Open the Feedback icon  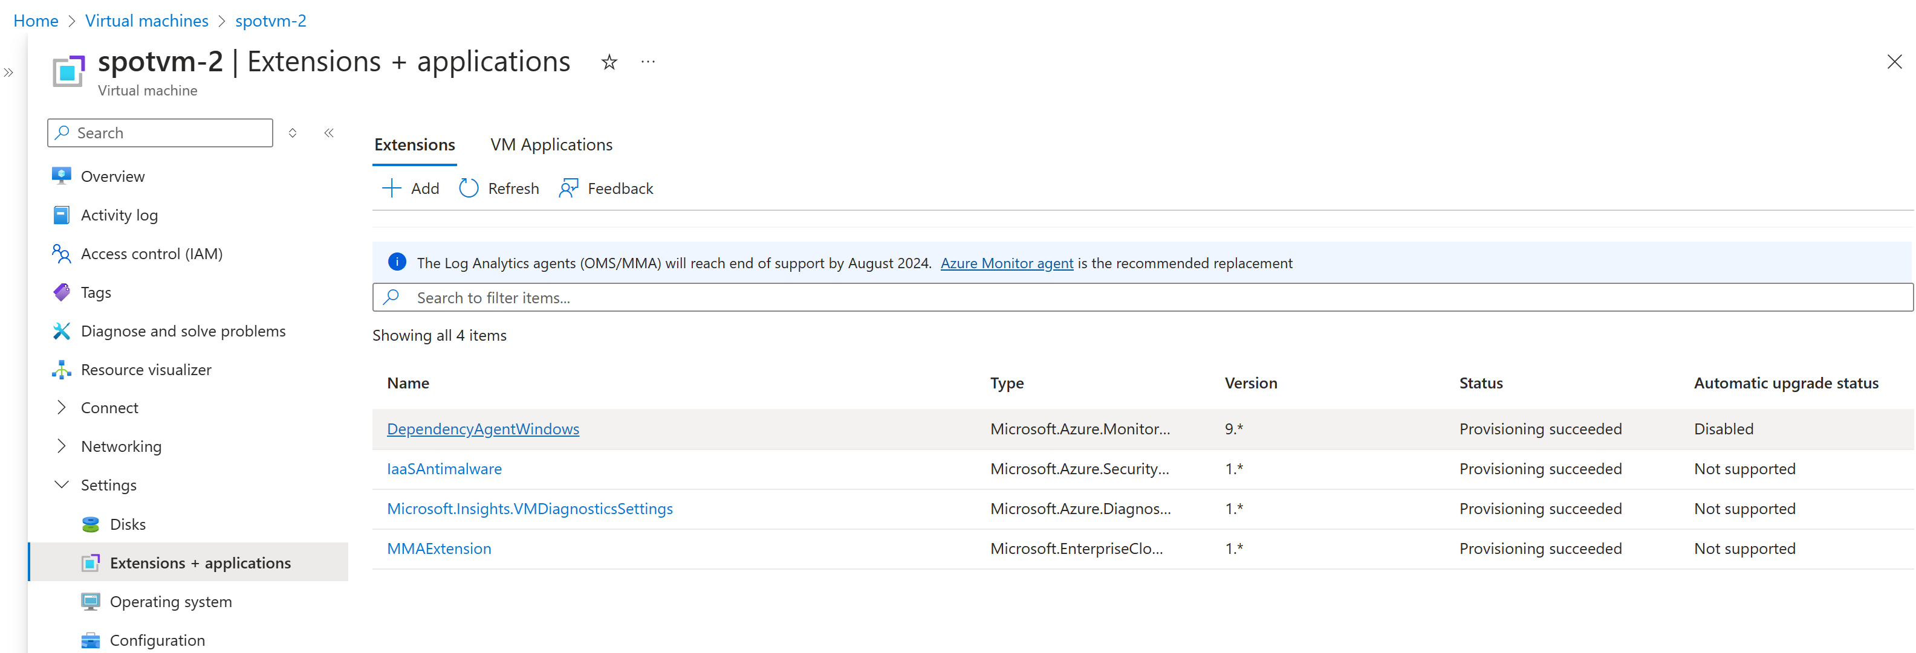click(568, 188)
